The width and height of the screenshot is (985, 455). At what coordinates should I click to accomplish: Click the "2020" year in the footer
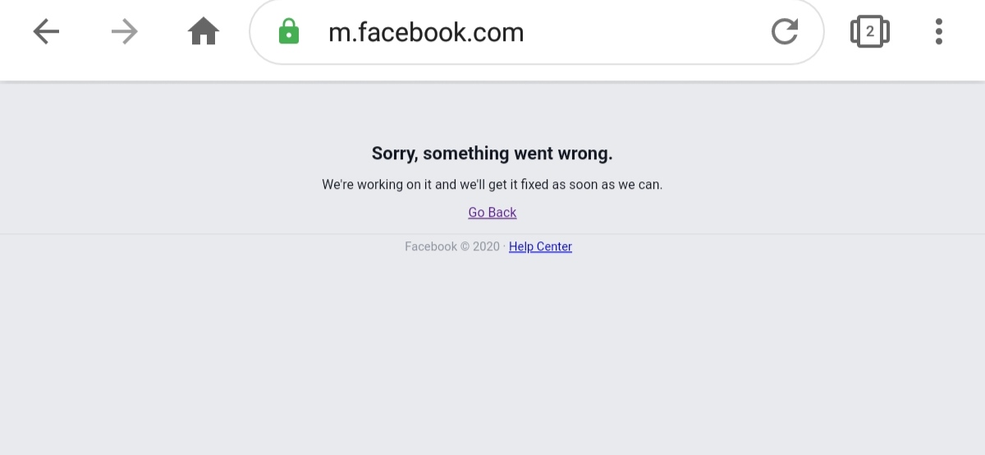click(486, 246)
